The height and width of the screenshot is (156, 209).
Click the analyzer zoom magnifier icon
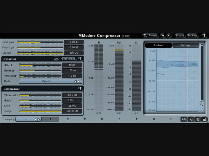[202, 105]
